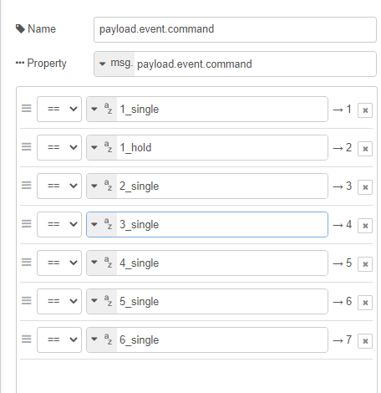Remove the 5_single rule with x icon
Screen dimensions: 381x393
point(365,303)
